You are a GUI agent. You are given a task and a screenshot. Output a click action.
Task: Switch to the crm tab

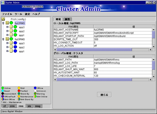coord(12,106)
